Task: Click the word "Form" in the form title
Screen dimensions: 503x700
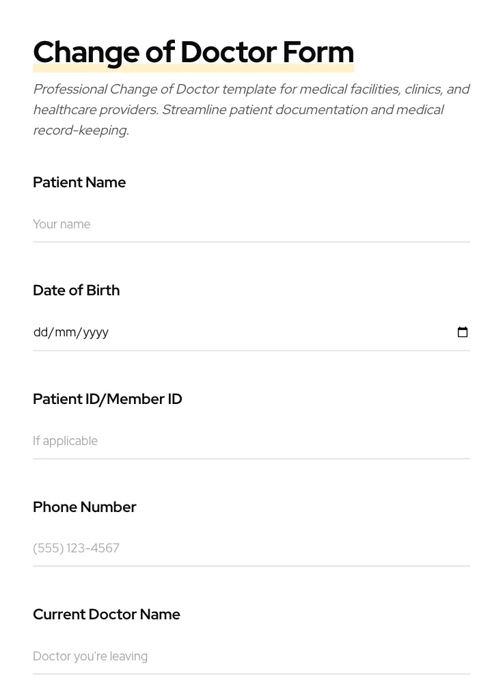Action: tap(318, 53)
